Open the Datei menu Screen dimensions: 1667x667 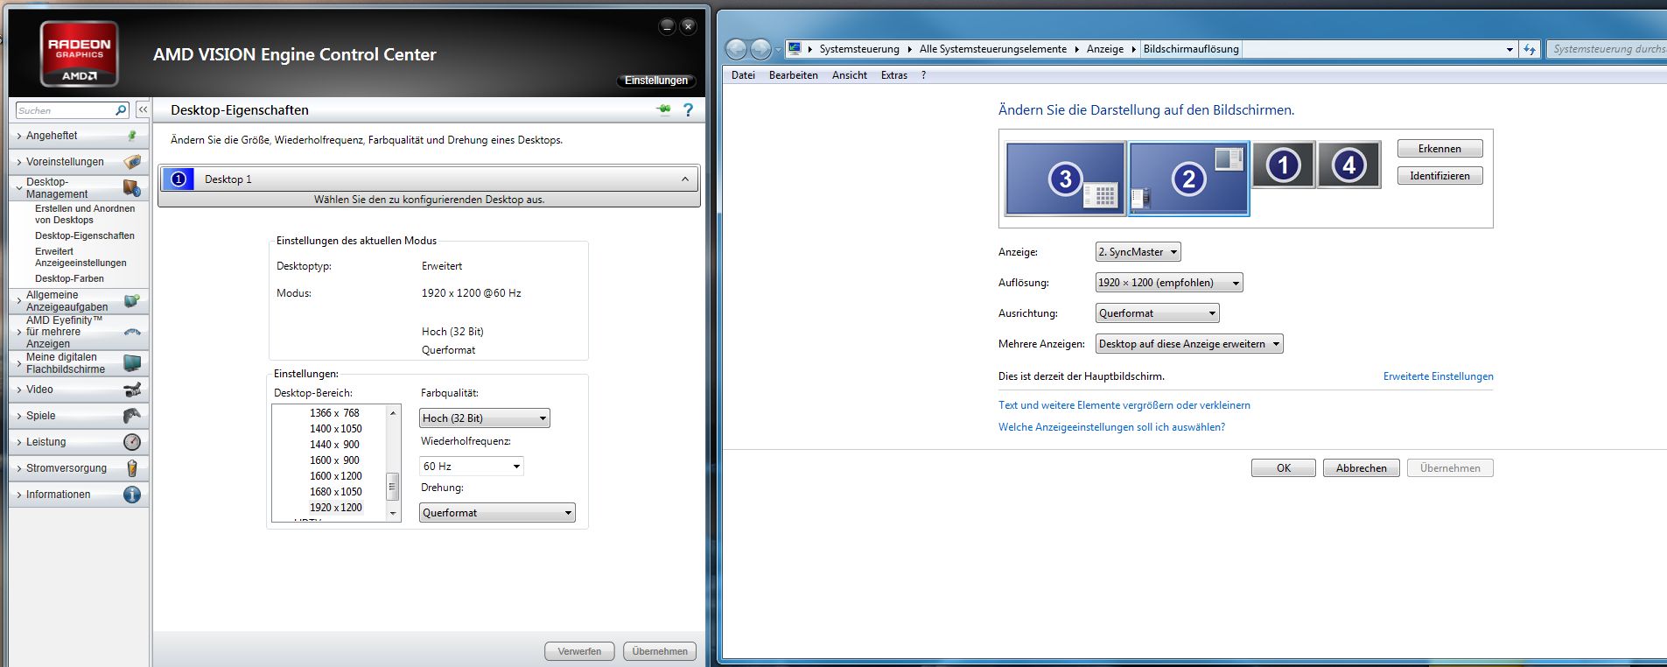tap(743, 75)
